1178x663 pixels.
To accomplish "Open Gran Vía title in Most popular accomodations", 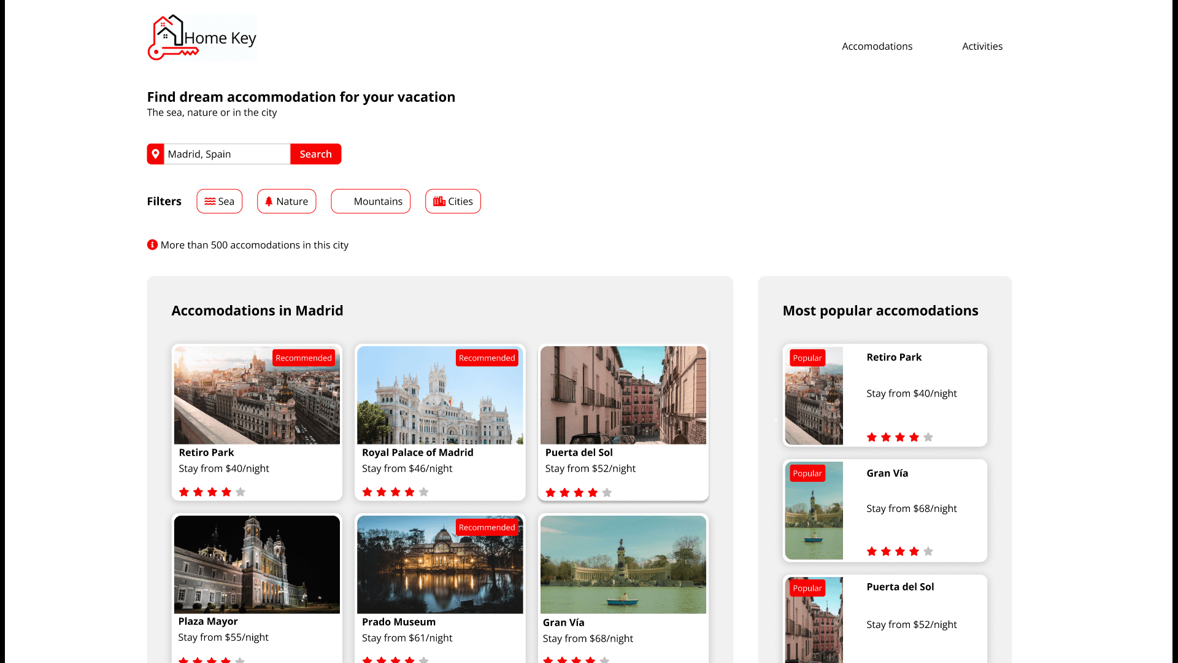I will 887,473.
